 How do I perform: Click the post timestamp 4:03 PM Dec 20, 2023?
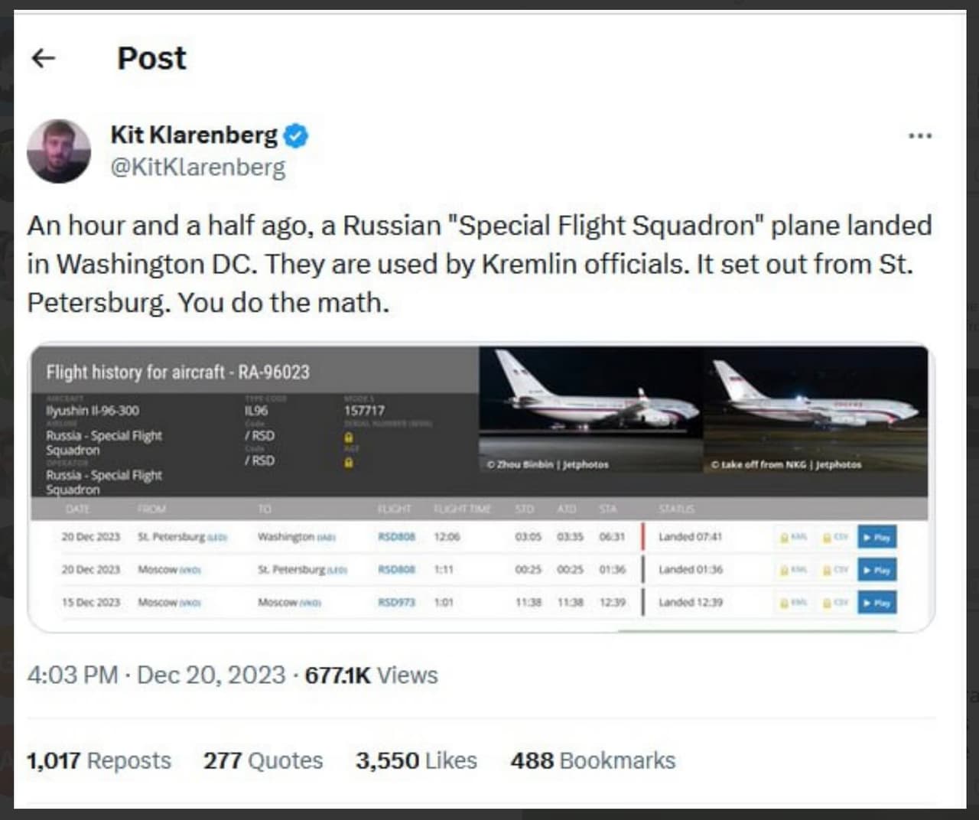(156, 675)
